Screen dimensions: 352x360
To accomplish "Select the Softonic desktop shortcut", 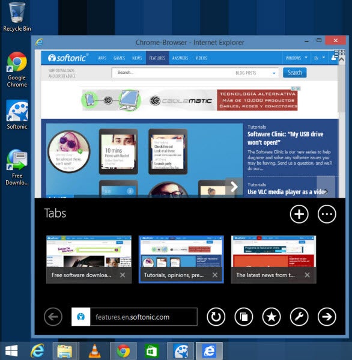I will coord(17,115).
